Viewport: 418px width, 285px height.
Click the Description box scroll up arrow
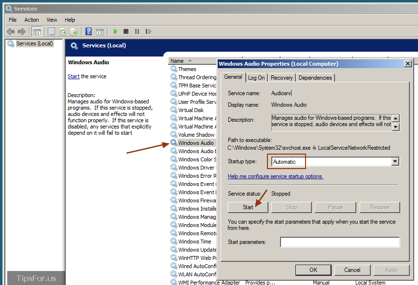click(396, 118)
